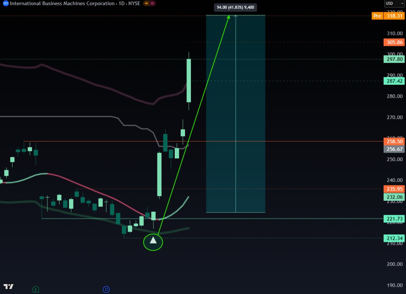Select the 94.00 (41.83%) 9,400 measurement label
Image resolution: width=406 pixels, height=294 pixels.
(x=235, y=7)
